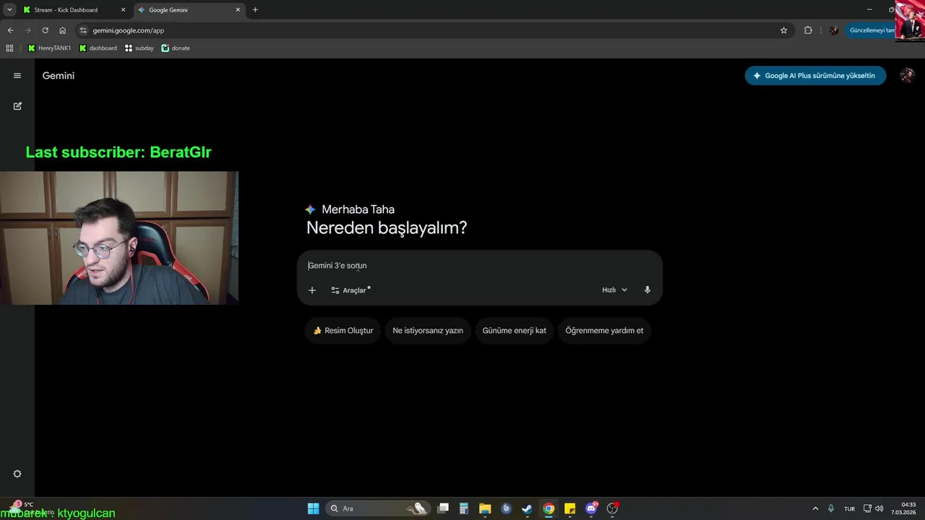Viewport: 925px width, 520px height.
Task: Open Sticky Notes from the taskbar
Action: coord(569,508)
